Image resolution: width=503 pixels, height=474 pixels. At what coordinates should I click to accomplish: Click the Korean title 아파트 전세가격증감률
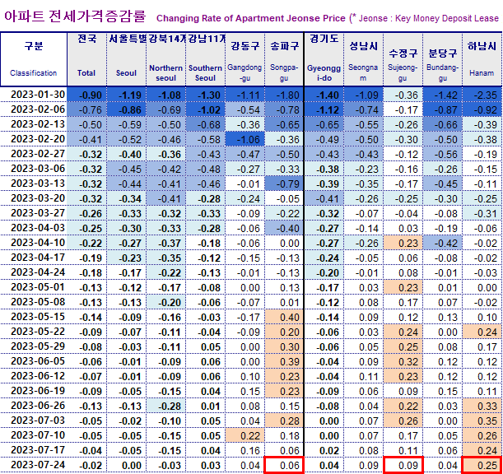[x=76, y=16]
